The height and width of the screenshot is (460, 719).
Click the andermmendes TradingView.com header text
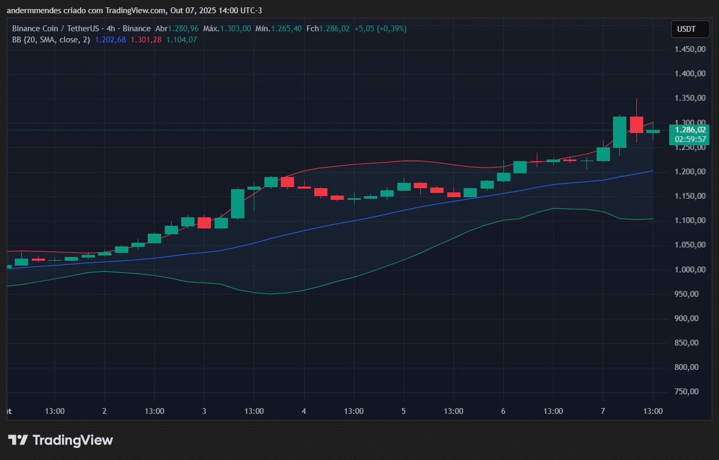(x=134, y=11)
